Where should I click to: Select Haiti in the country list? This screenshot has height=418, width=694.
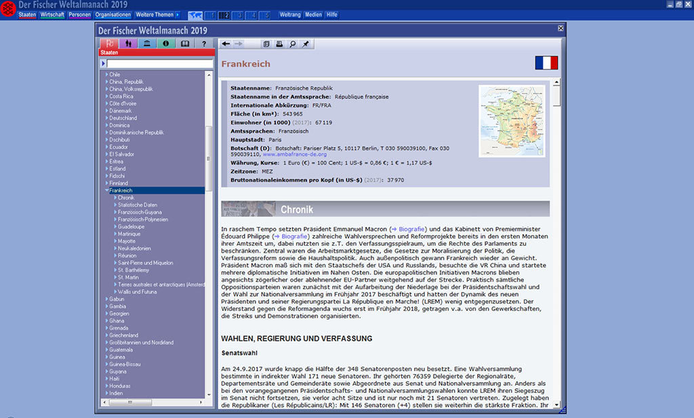coord(114,379)
